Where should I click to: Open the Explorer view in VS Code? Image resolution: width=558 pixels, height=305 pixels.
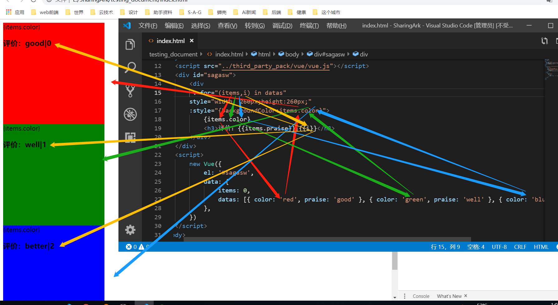130,44
